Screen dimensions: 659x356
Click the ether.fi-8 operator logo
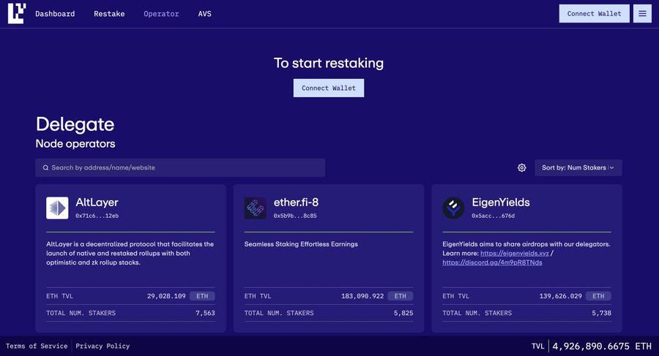255,208
